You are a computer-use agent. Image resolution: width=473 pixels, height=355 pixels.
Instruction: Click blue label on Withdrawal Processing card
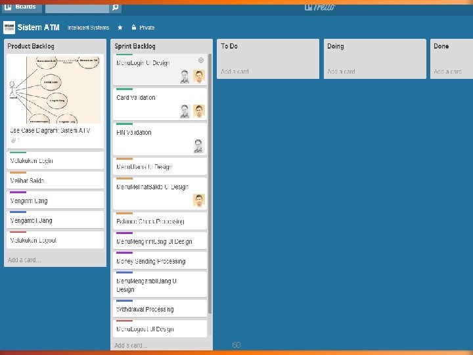click(x=124, y=300)
